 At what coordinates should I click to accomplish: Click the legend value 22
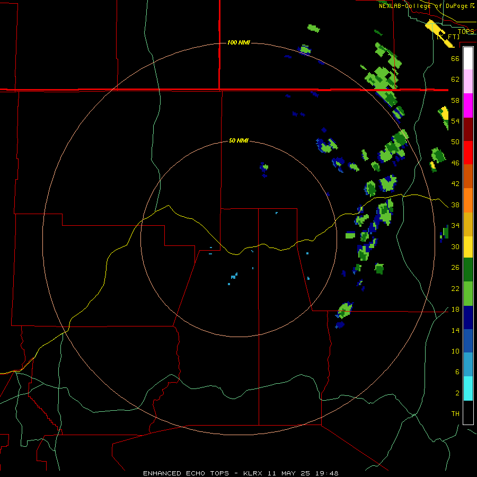[455, 288]
